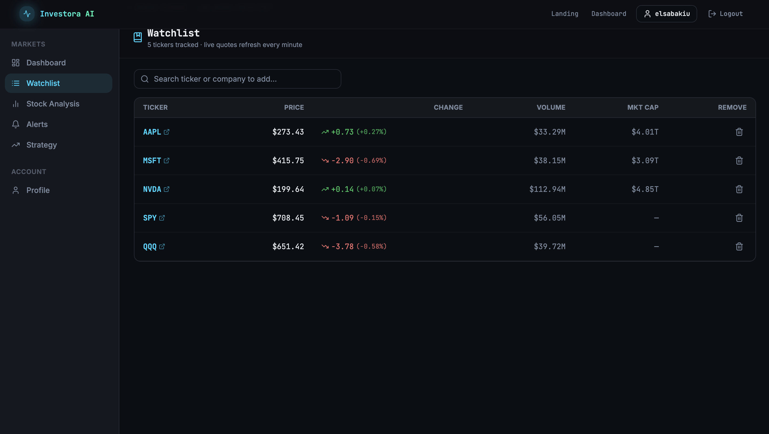Select Watchlist in the sidebar

pyautogui.click(x=59, y=83)
